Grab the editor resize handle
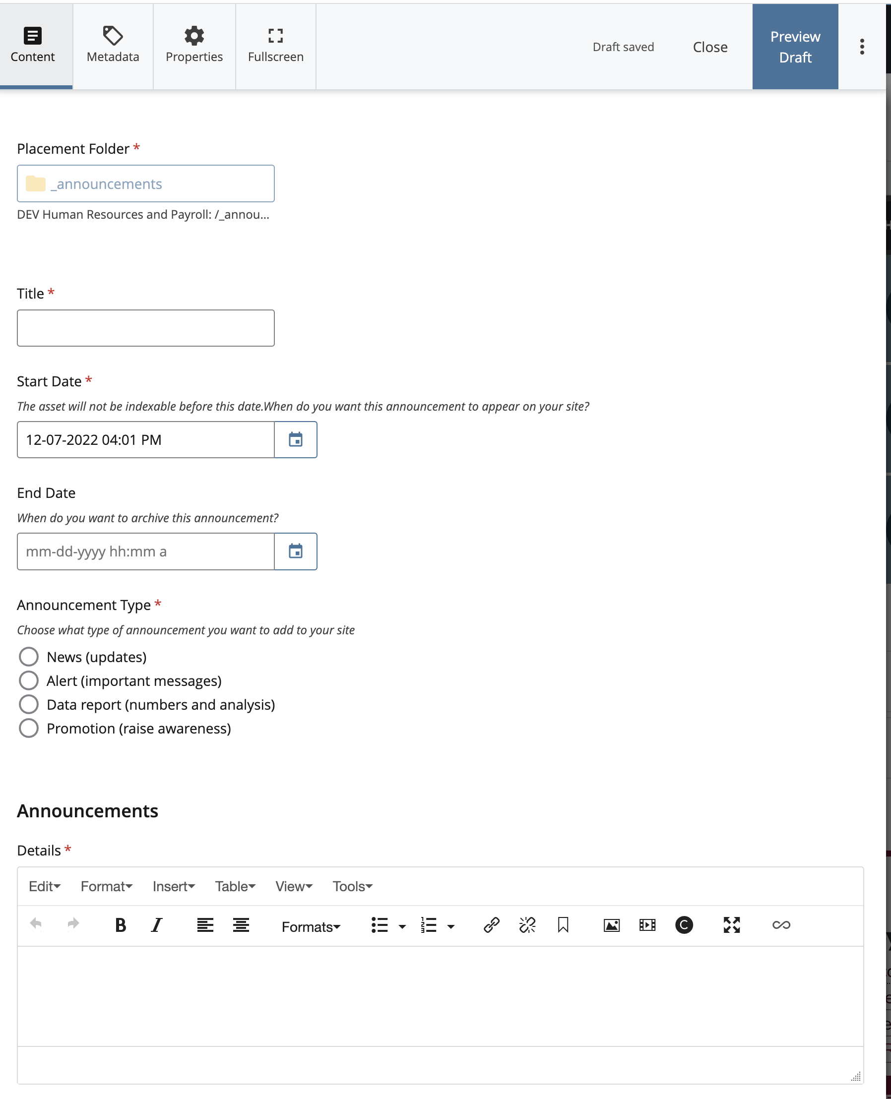The width and height of the screenshot is (891, 1099). click(x=855, y=1076)
